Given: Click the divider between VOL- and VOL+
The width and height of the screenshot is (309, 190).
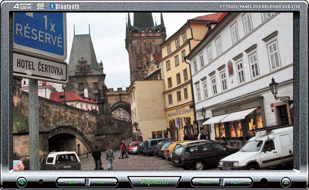Looking at the screenshot, I should pos(222,182).
